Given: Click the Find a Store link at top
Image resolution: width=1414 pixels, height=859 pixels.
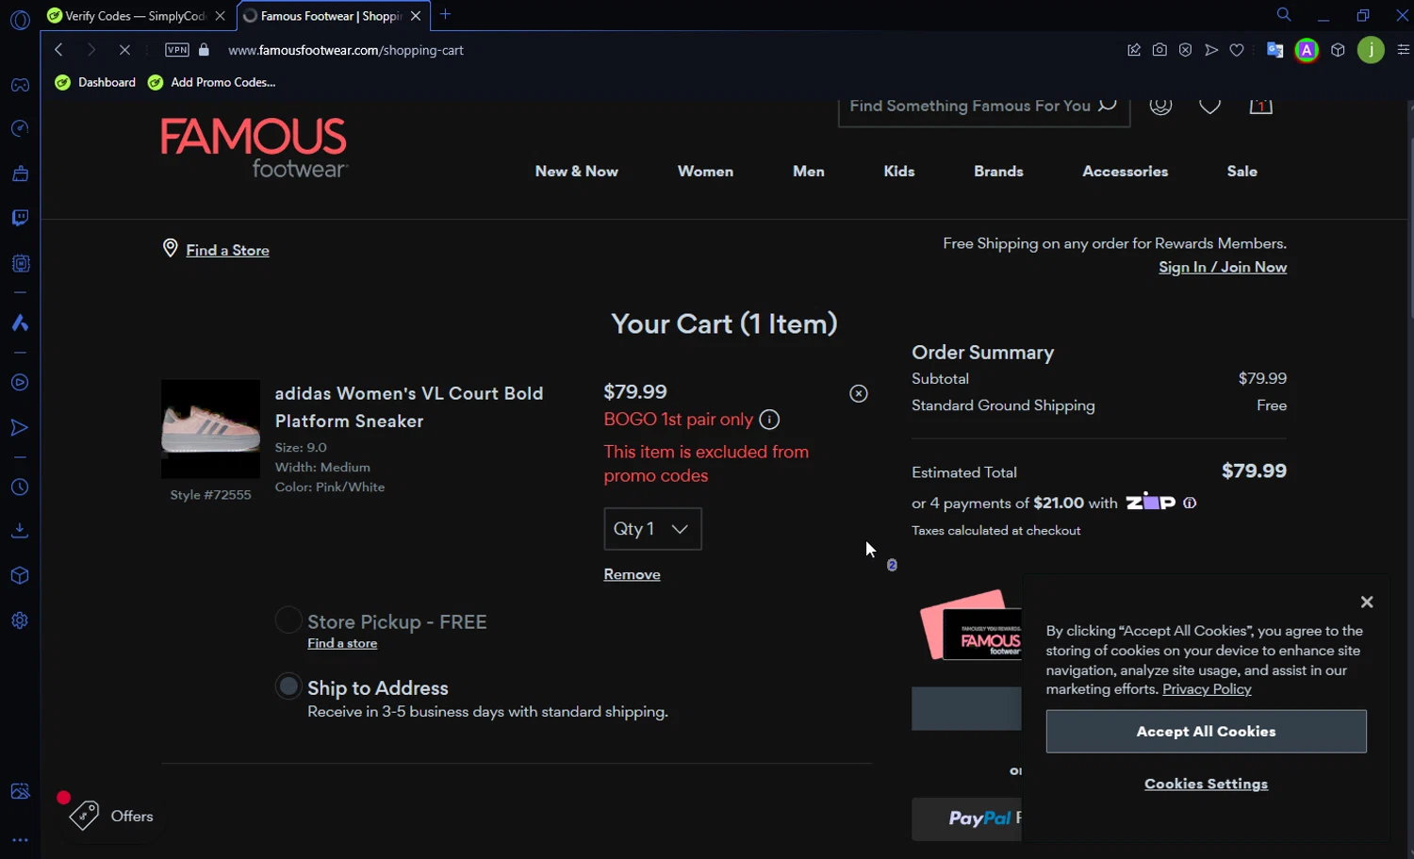Looking at the screenshot, I should point(227,250).
